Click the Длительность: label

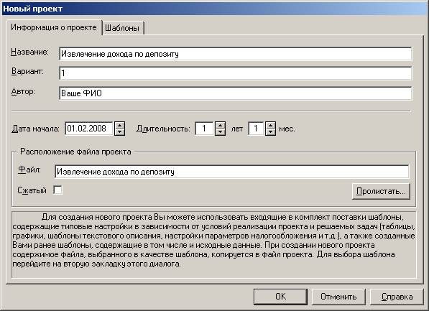pyautogui.click(x=163, y=129)
